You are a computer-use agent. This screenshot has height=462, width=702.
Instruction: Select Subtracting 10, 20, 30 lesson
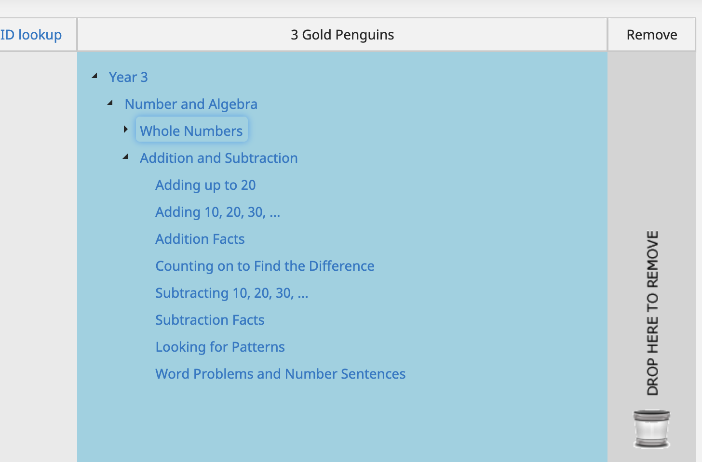tap(231, 293)
